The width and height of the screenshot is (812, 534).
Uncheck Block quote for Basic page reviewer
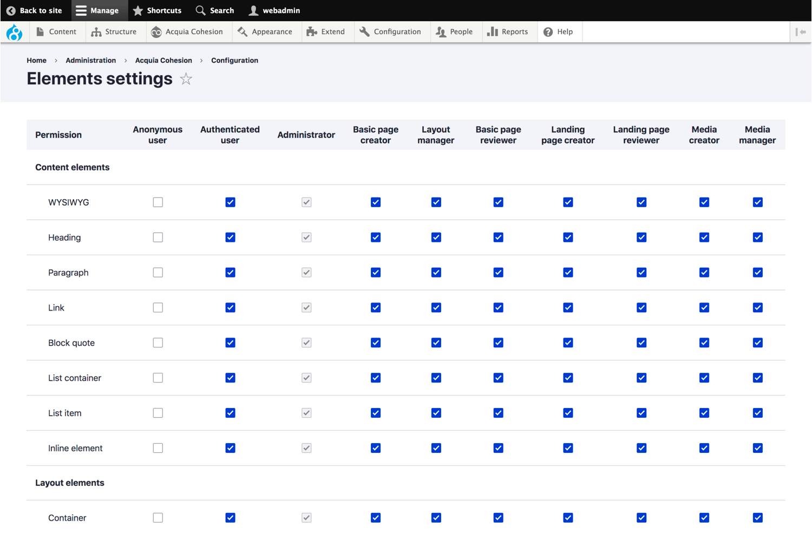[499, 343]
